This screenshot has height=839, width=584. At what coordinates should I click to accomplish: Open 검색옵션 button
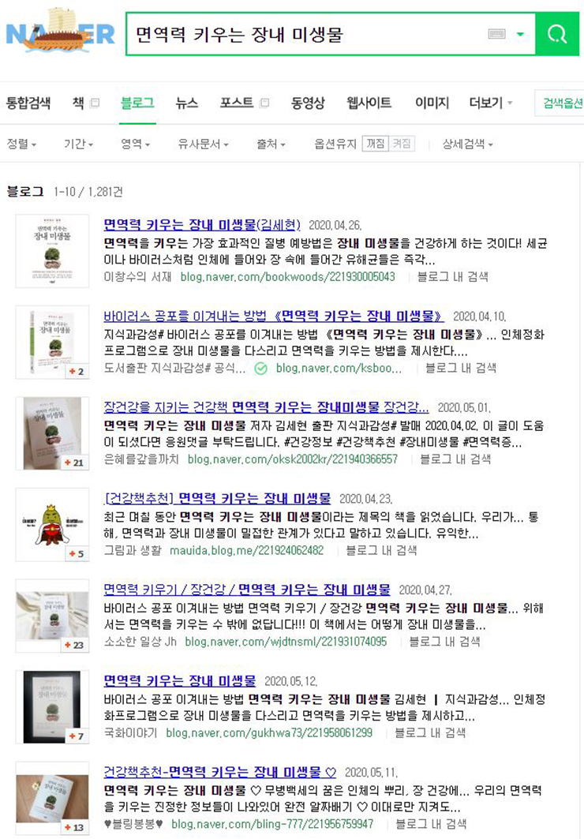tap(560, 103)
